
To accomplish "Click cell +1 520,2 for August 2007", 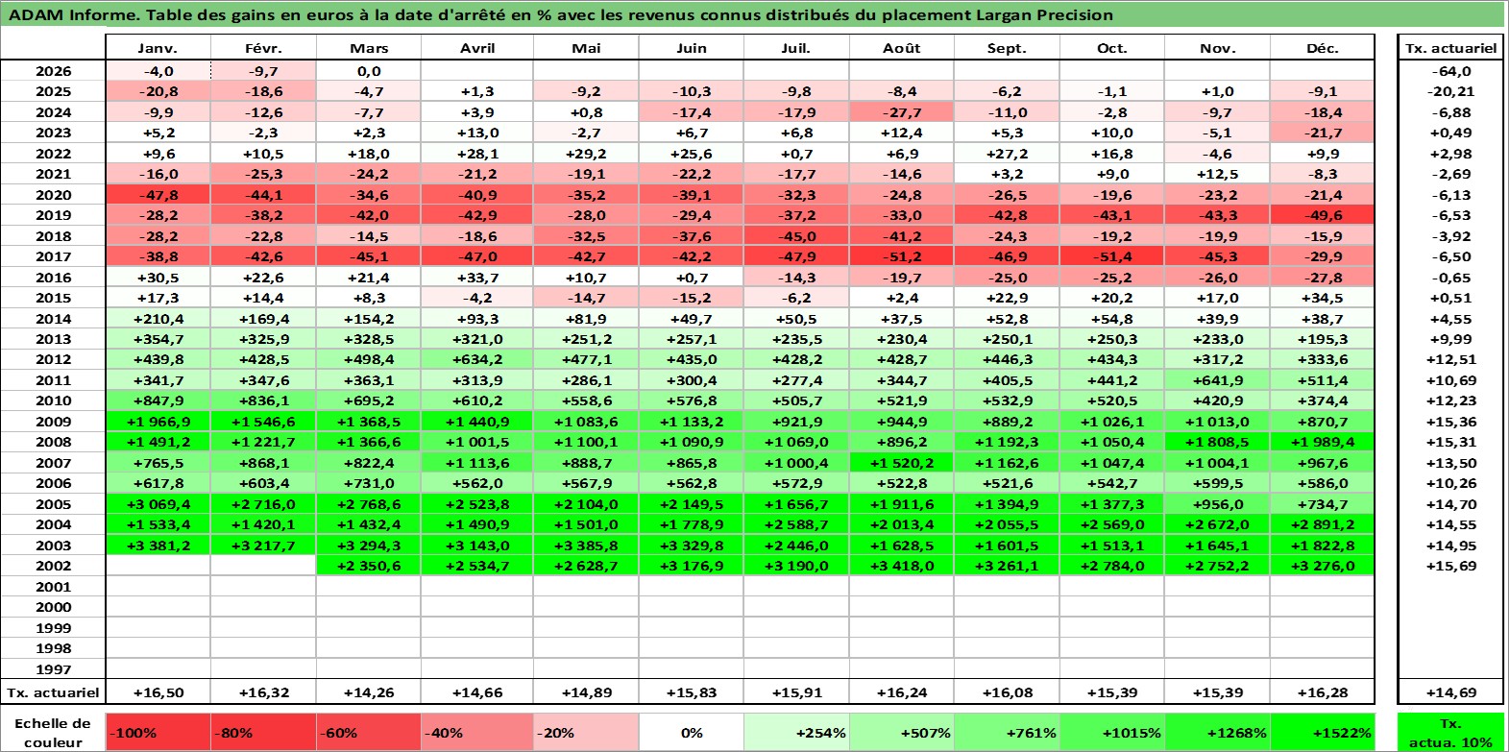I will (x=901, y=463).
